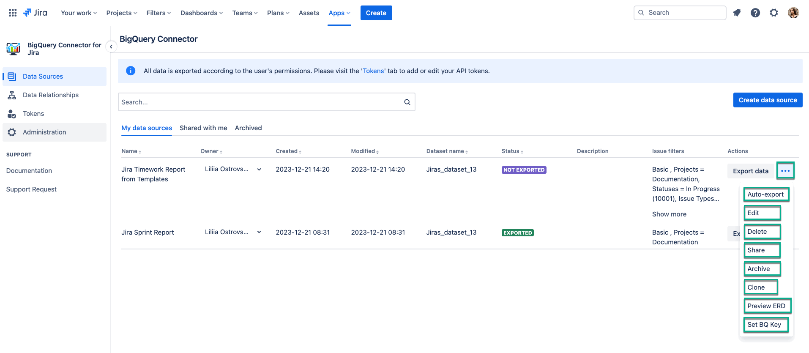This screenshot has width=809, height=353.
Task: Click the Create data source button
Action: tap(768, 100)
